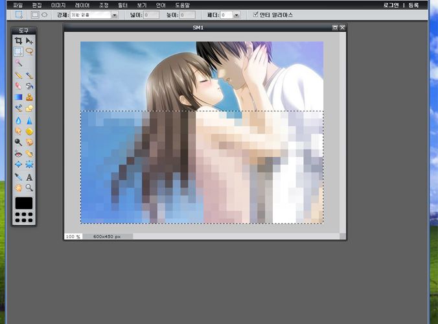The image size is (438, 324).
Task: Open the 언어 language menu
Action: pyautogui.click(x=161, y=5)
